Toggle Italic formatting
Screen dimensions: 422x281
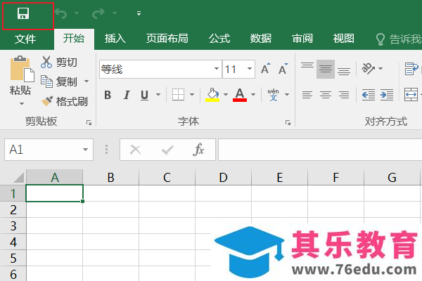coord(126,95)
